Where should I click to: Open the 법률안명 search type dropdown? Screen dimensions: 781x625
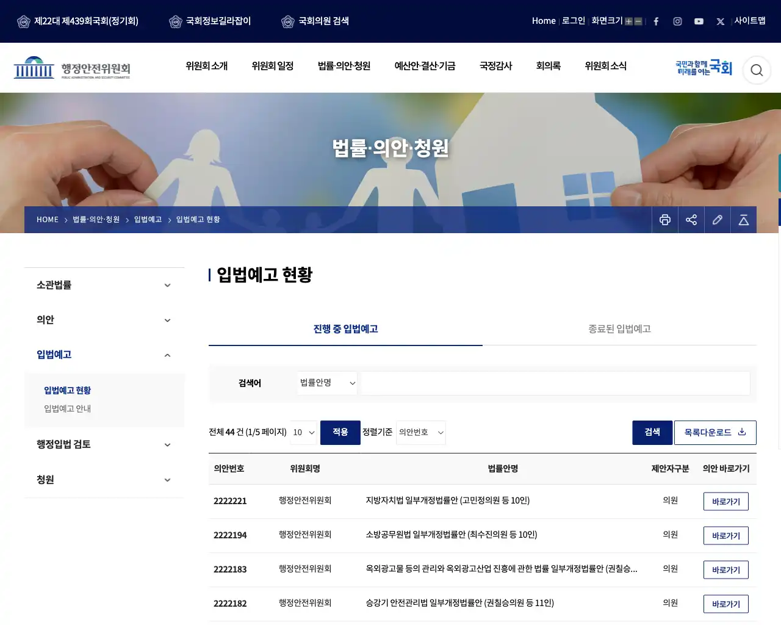[x=328, y=383]
